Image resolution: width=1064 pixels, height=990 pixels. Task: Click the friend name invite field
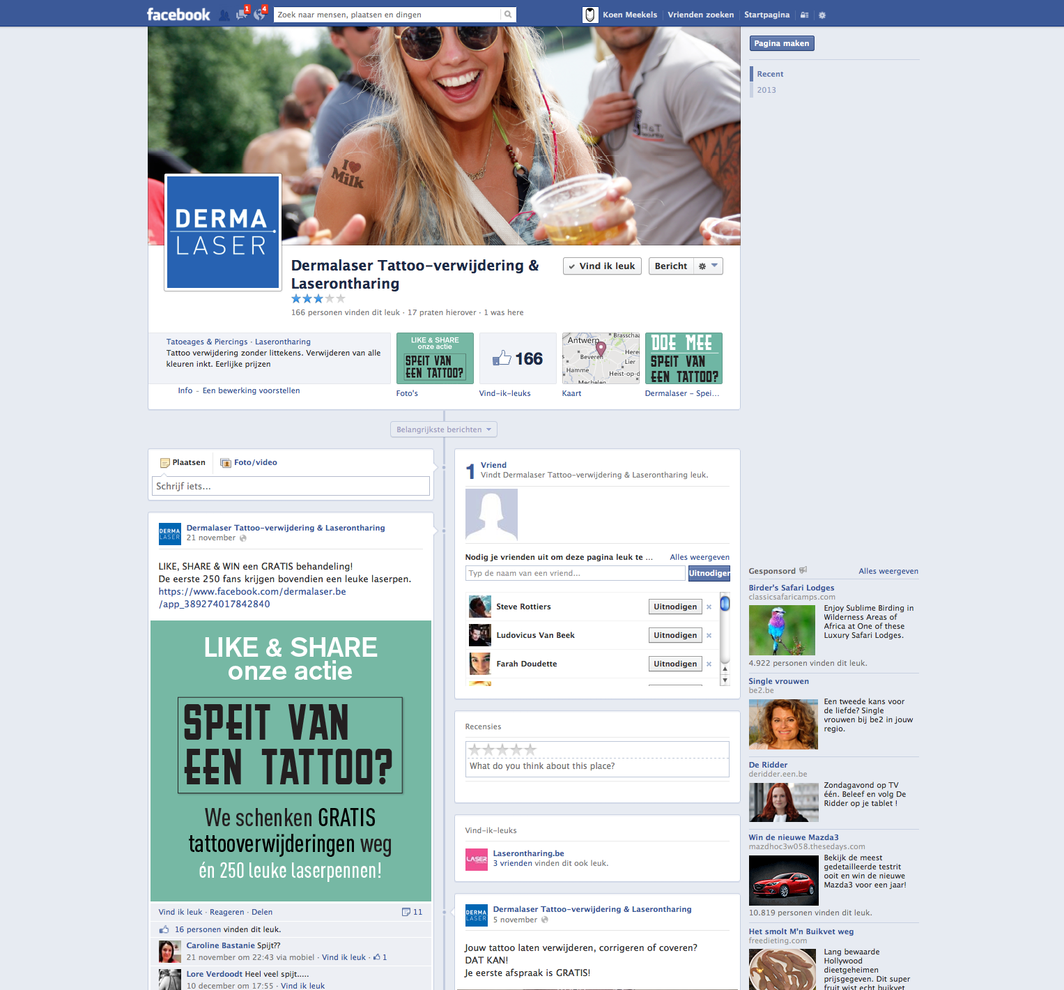[575, 573]
